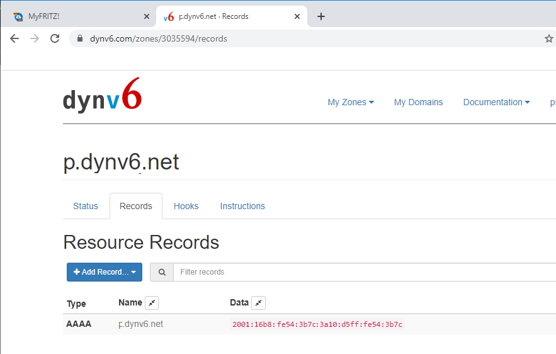Open the Documentation dropdown menu
556x354 pixels.
496,102
